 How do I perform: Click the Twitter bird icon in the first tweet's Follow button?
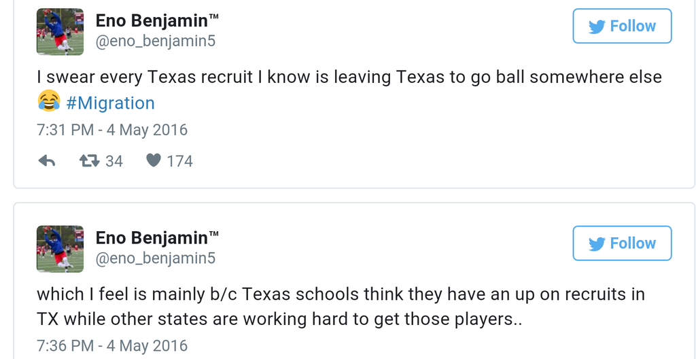(597, 27)
